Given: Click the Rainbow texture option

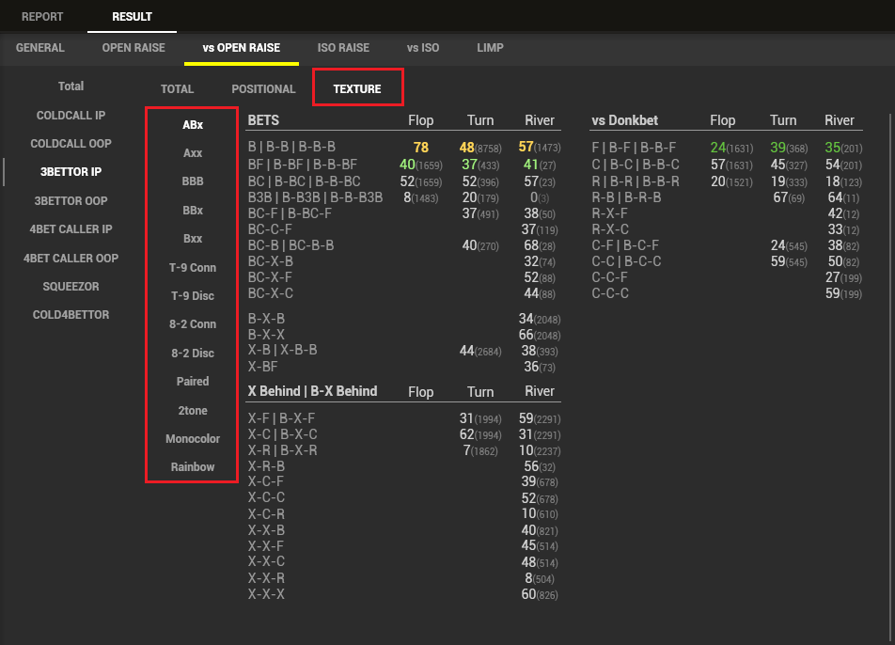Looking at the screenshot, I should tap(193, 467).
